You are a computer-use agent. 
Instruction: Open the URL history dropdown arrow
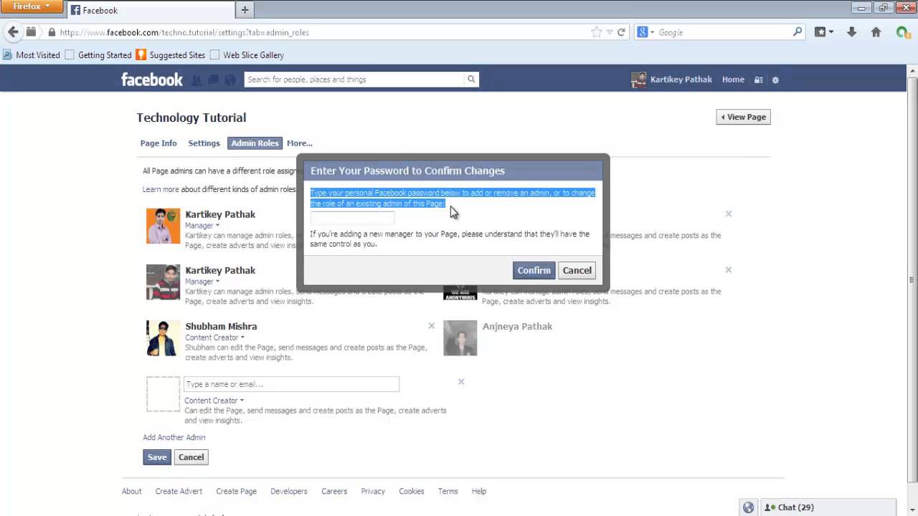pyautogui.click(x=610, y=32)
